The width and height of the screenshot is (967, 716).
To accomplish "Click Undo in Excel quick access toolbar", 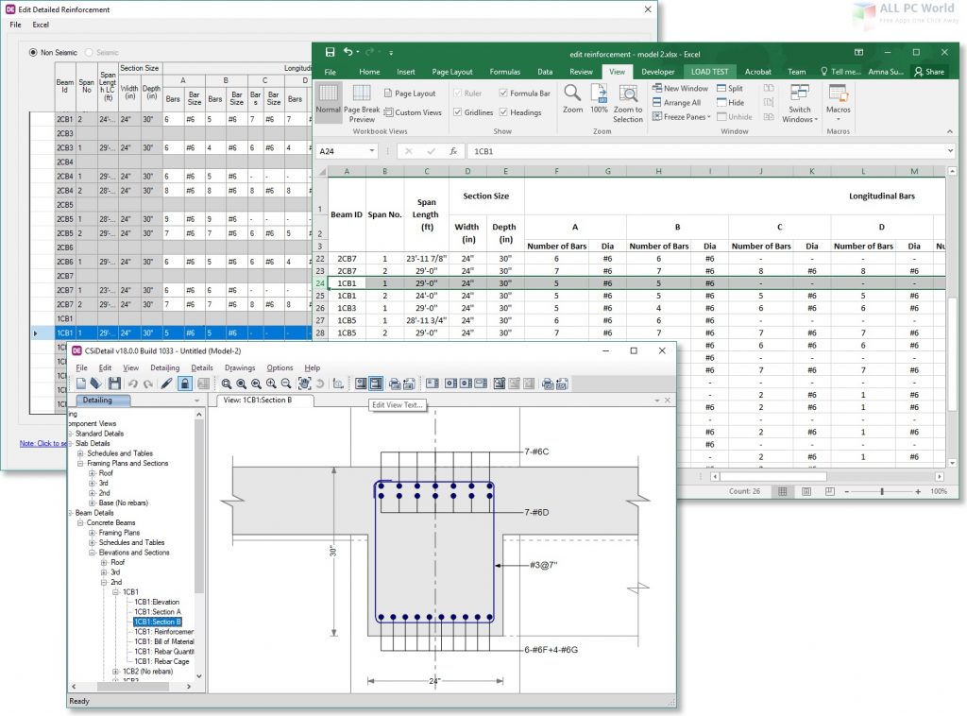I will click(x=348, y=52).
